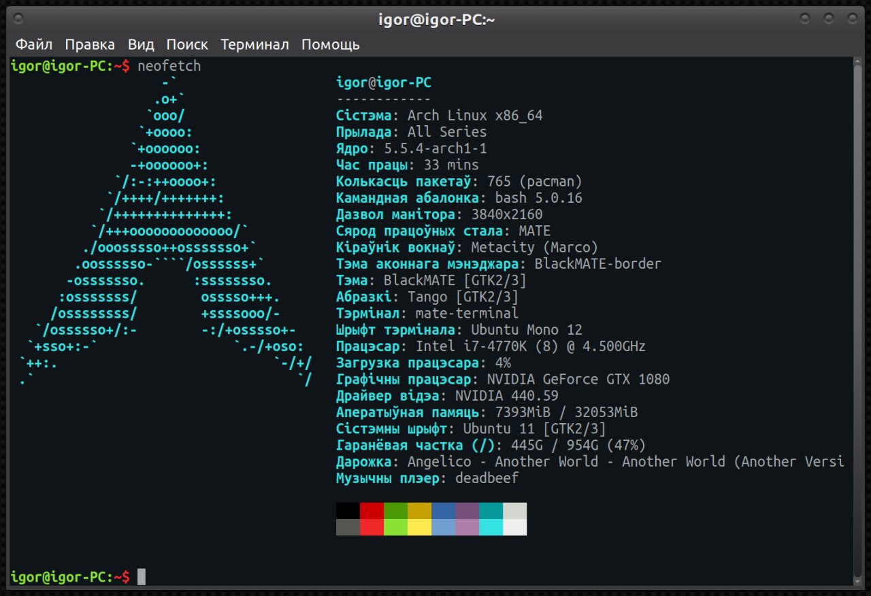Open the Помощь menu
The height and width of the screenshot is (596, 871).
coord(331,45)
